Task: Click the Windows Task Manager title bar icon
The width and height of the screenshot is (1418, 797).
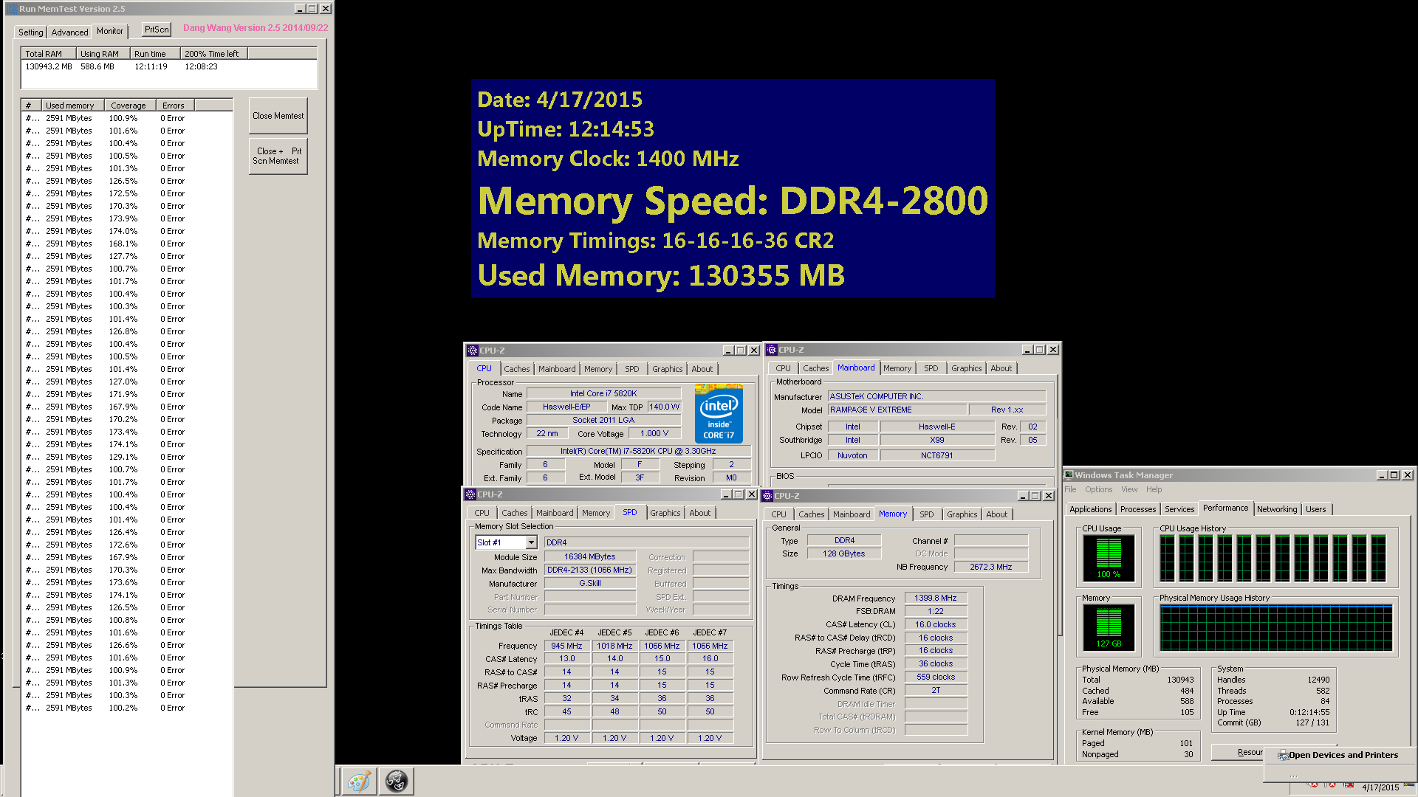Action: (x=1069, y=475)
